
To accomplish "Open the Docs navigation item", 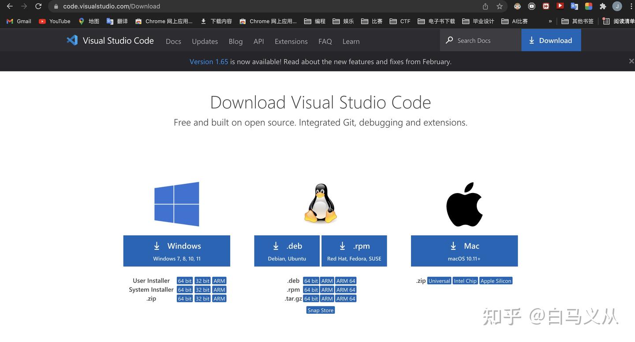I will 173,41.
